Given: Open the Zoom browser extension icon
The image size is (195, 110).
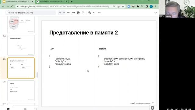Looking at the screenshot, I should point(129,6).
